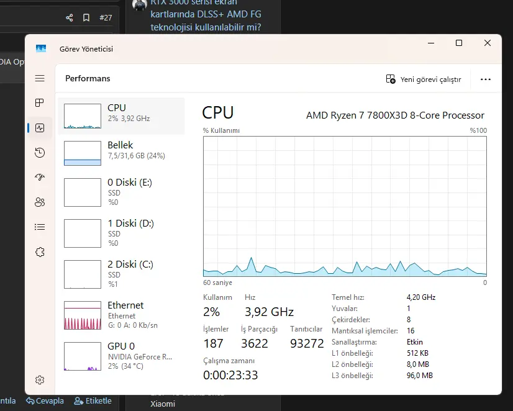
Task: Select the Bellek memory item
Action: 121,153
